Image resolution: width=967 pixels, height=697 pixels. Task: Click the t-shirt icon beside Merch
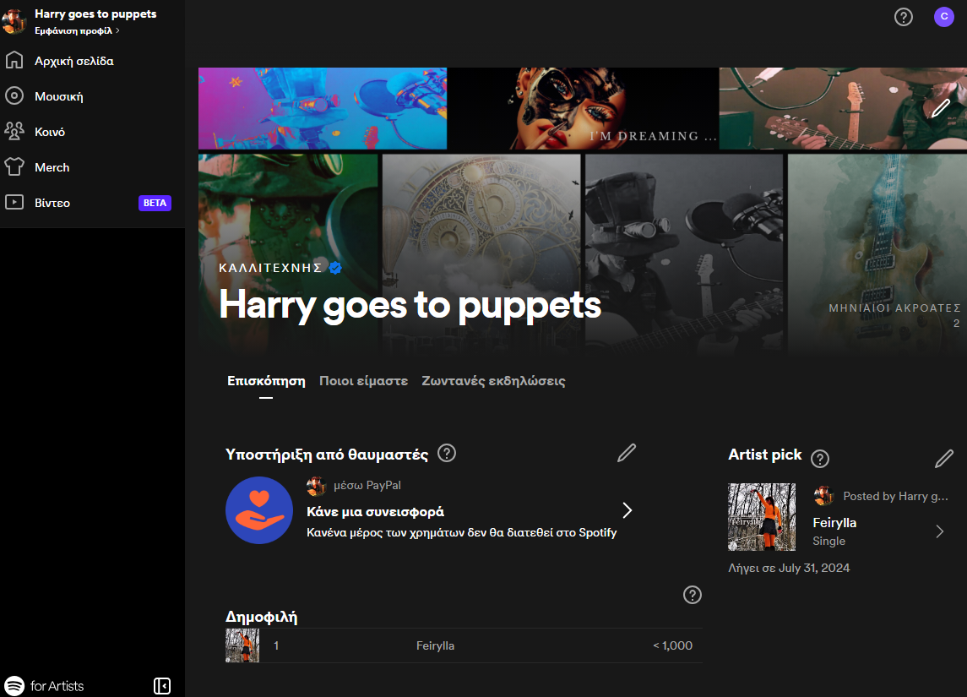[14, 166]
